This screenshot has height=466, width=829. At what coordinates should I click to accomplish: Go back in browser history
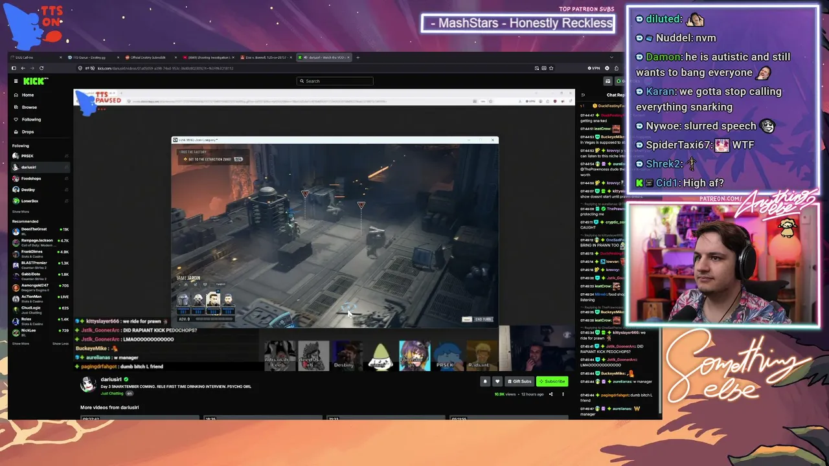tap(23, 68)
